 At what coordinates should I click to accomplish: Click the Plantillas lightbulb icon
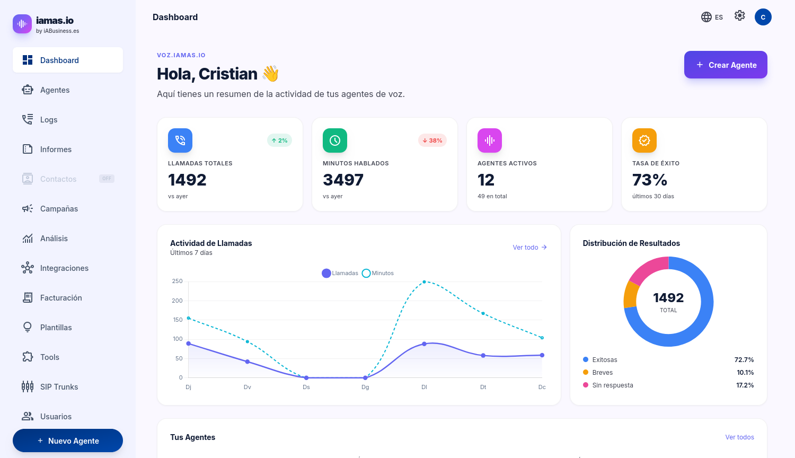click(28, 327)
